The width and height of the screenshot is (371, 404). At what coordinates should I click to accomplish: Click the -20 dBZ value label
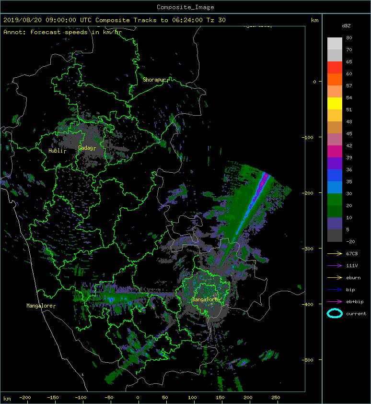[x=350, y=241]
